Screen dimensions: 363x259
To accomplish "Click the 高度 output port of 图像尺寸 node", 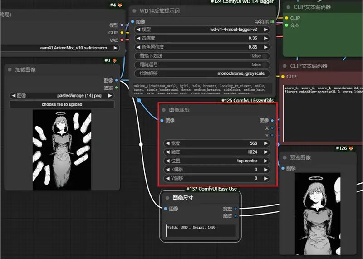I will pyautogui.click(x=235, y=216).
